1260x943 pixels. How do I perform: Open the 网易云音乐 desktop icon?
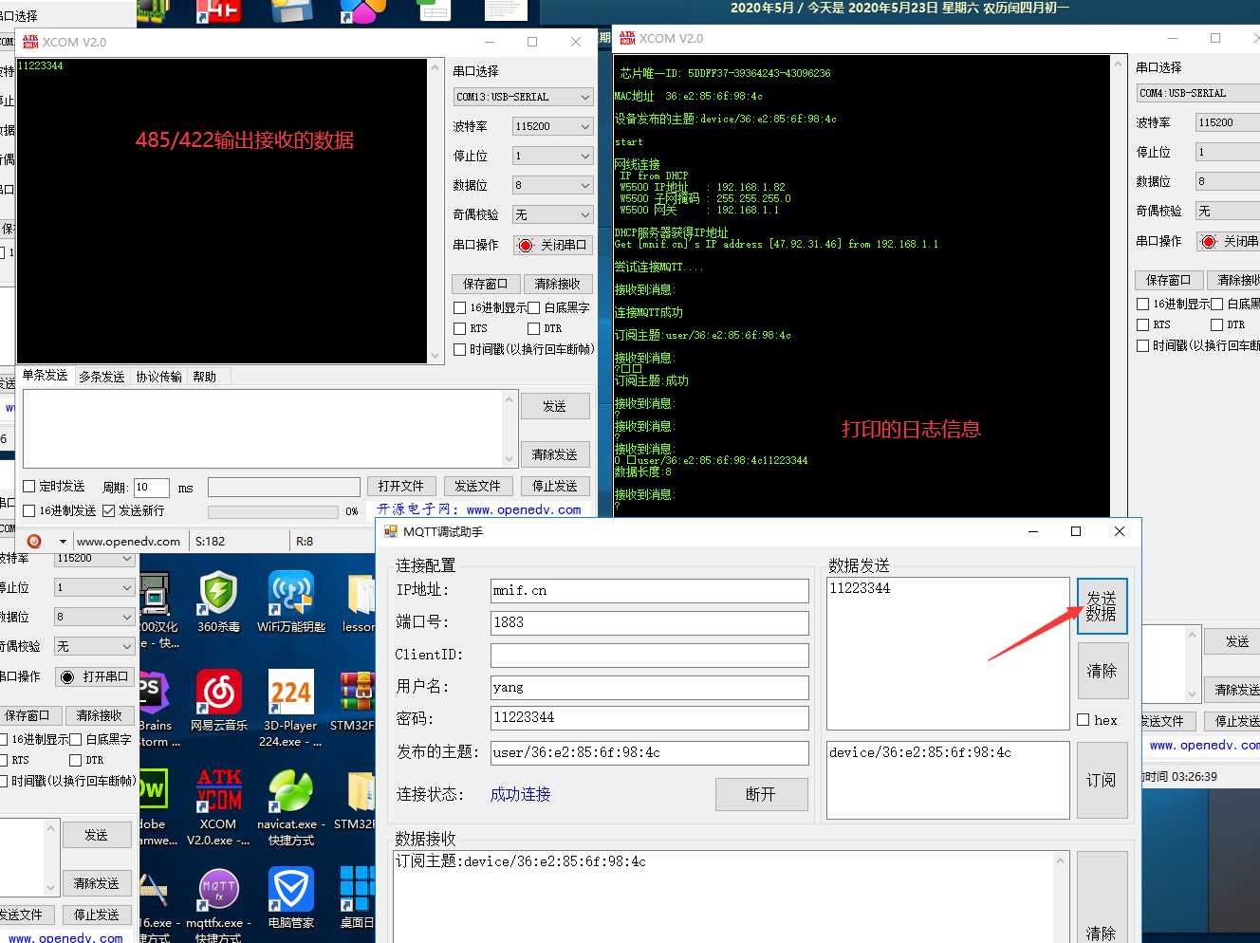[218, 700]
